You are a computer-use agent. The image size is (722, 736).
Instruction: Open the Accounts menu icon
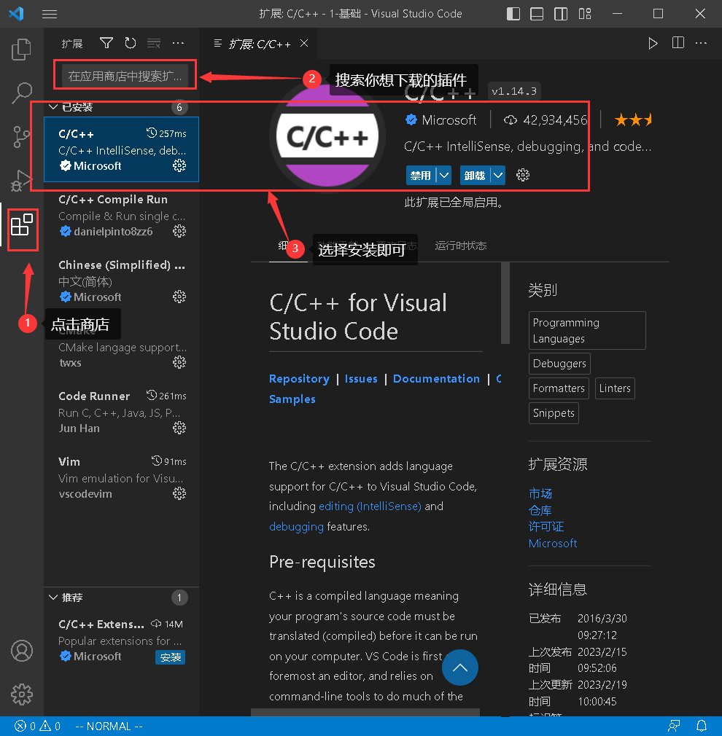tap(22, 651)
